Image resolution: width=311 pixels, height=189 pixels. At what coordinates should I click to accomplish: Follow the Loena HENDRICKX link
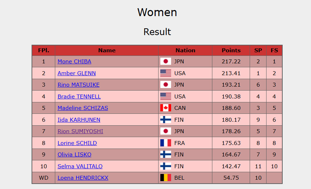click(x=83, y=178)
